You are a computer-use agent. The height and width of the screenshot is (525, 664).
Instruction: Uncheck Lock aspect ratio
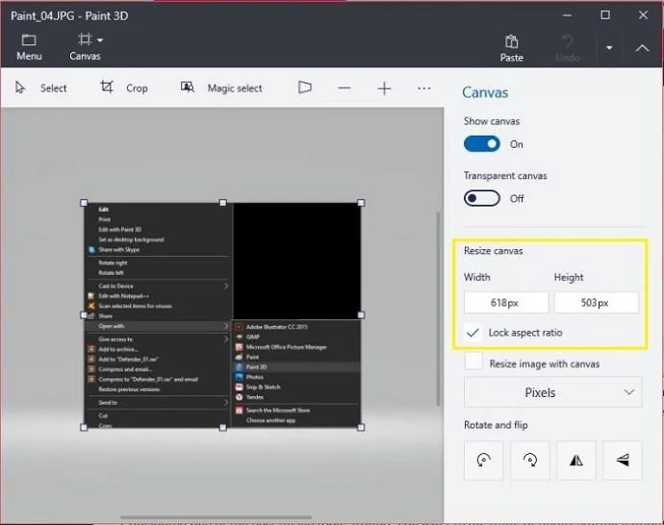coord(473,333)
